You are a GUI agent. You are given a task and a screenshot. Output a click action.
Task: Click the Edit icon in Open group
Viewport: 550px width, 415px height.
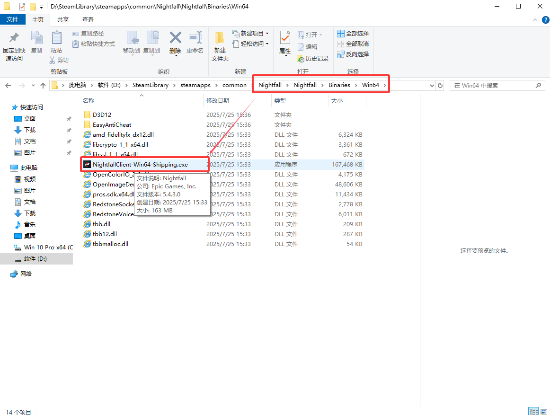(x=301, y=47)
